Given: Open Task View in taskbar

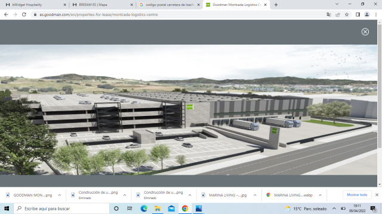Looking at the screenshot, I should point(130,209).
